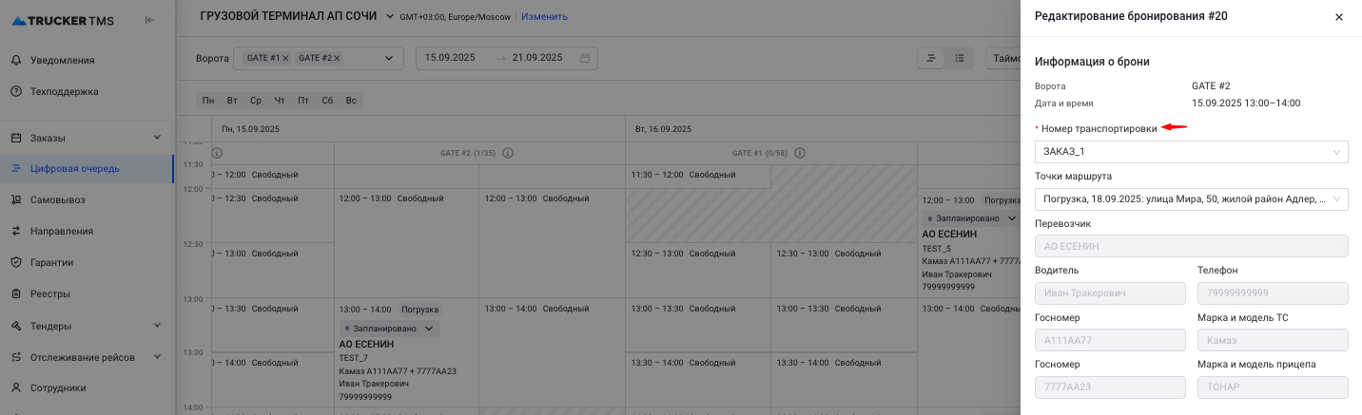Remove the GATE #2 tag from the gates filter
The width and height of the screenshot is (1362, 415).
[337, 58]
